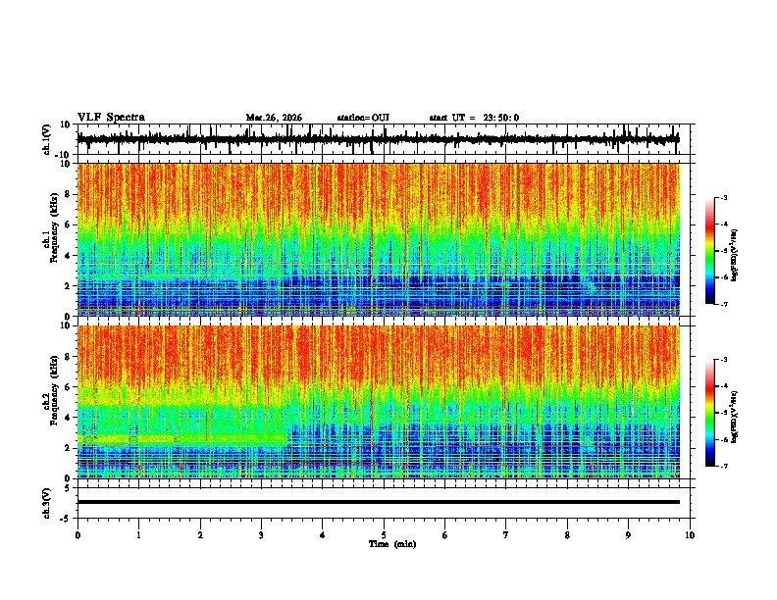Image resolution: width=777 pixels, height=600 pixels.
Task: Click the "4" kHz tick of ch.2 spectrogram
Action: click(x=68, y=418)
